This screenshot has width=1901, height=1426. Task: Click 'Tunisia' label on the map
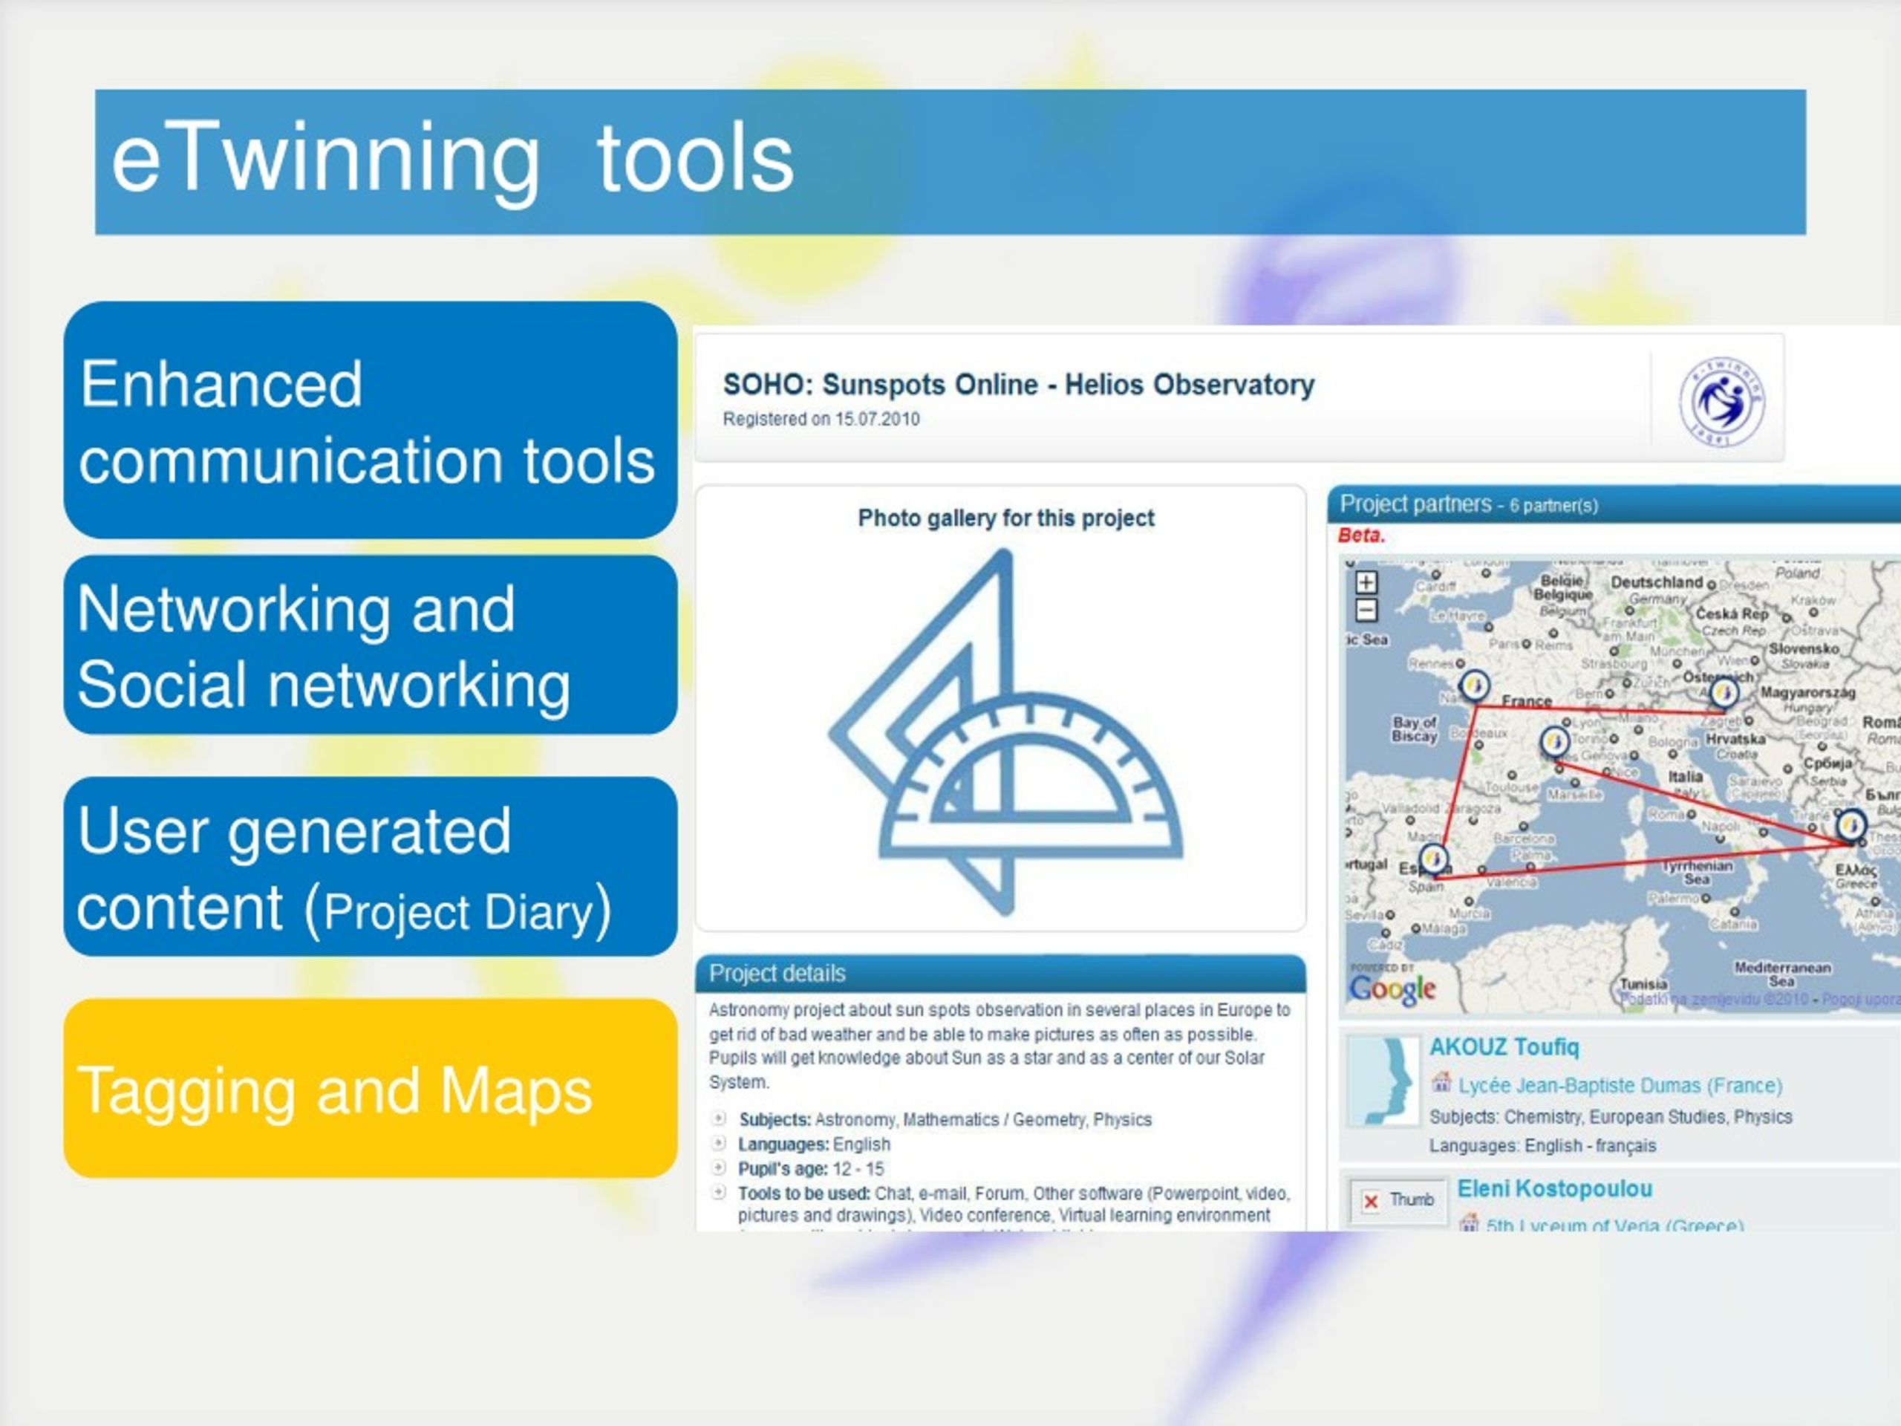pyautogui.click(x=1643, y=984)
